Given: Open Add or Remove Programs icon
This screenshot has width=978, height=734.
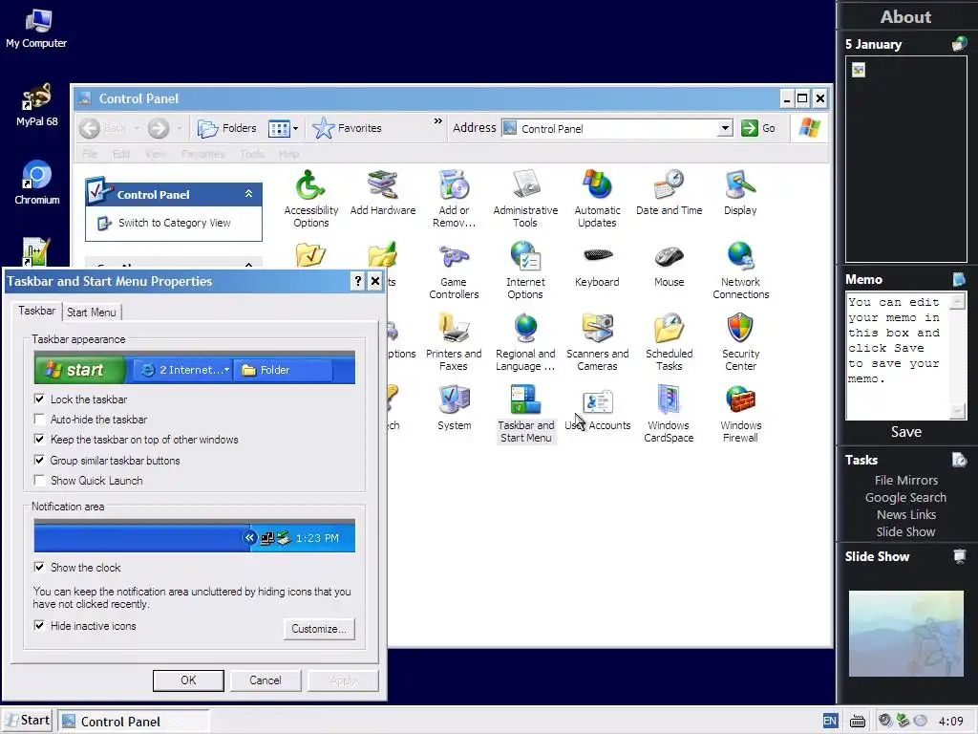Looking at the screenshot, I should click(454, 199).
